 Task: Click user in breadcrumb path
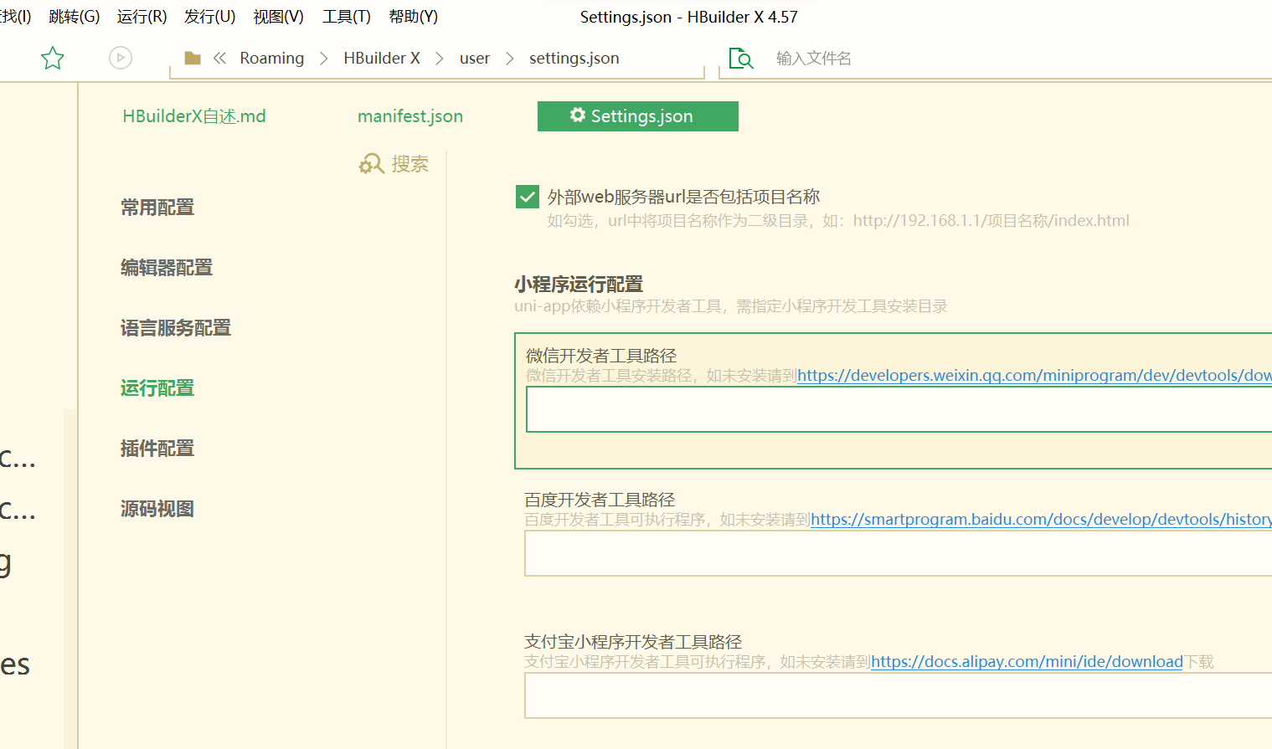tap(475, 58)
